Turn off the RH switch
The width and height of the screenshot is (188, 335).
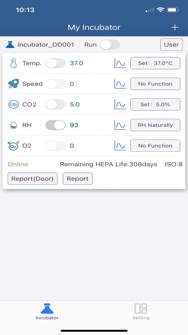(x=55, y=125)
